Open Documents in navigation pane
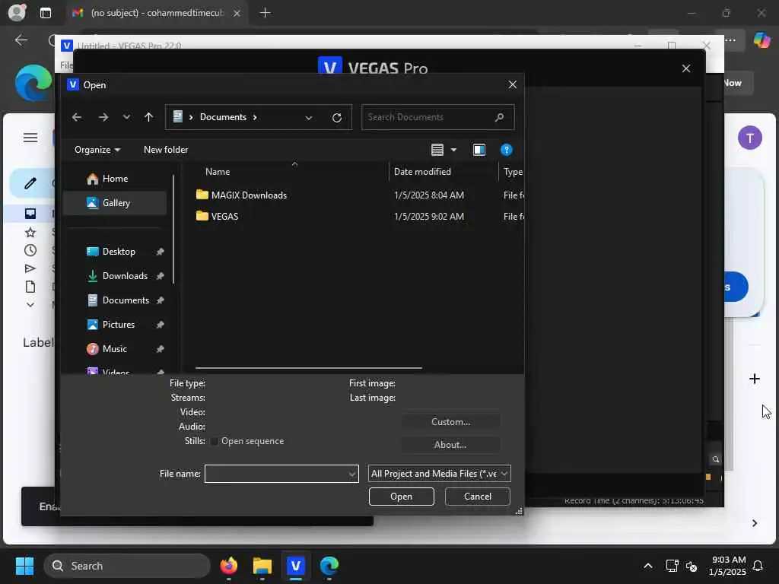This screenshot has height=584, width=779. (126, 300)
